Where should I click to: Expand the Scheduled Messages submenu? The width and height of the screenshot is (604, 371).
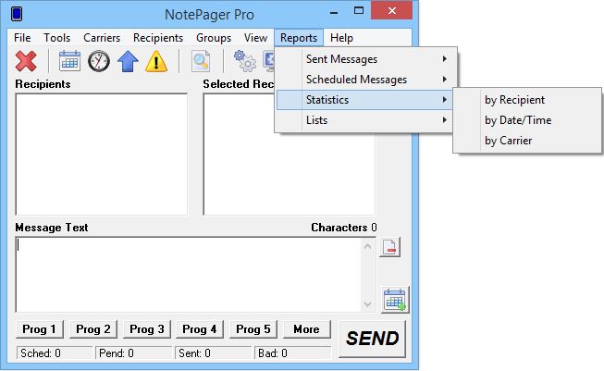[x=365, y=80]
